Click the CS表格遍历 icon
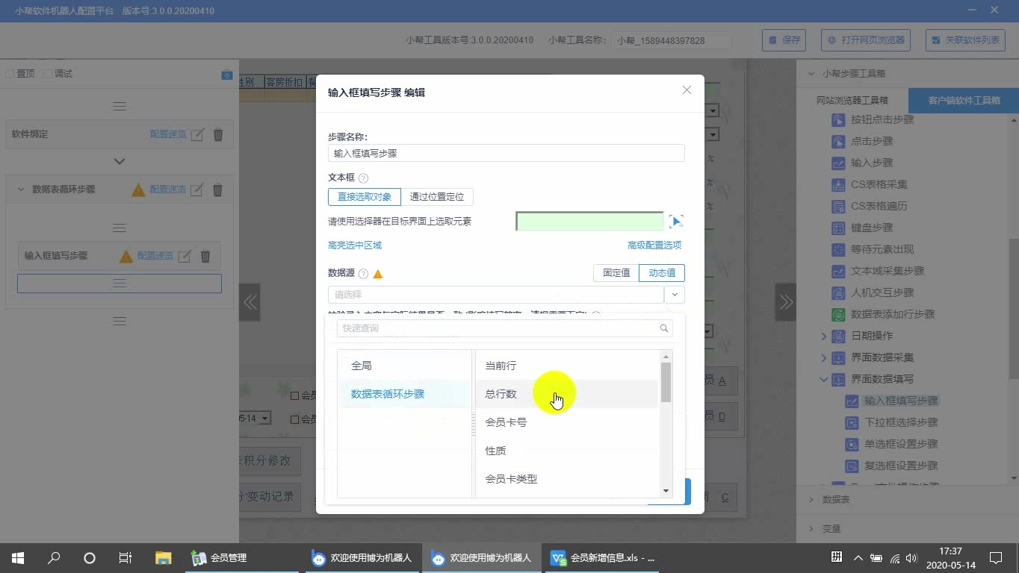The height and width of the screenshot is (573, 1019). (x=838, y=206)
